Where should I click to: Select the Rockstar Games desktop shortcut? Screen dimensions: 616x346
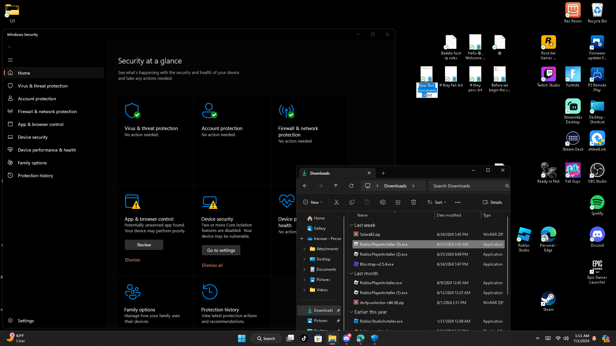coord(548,47)
